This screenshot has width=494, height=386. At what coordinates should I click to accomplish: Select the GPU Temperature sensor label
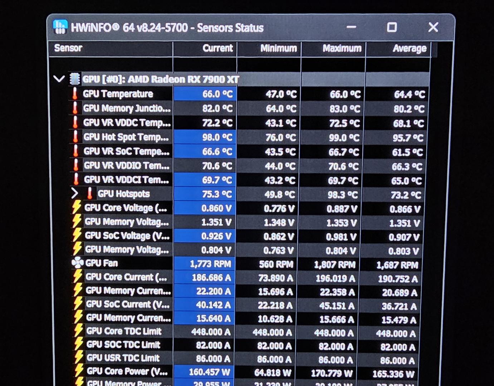(x=118, y=94)
